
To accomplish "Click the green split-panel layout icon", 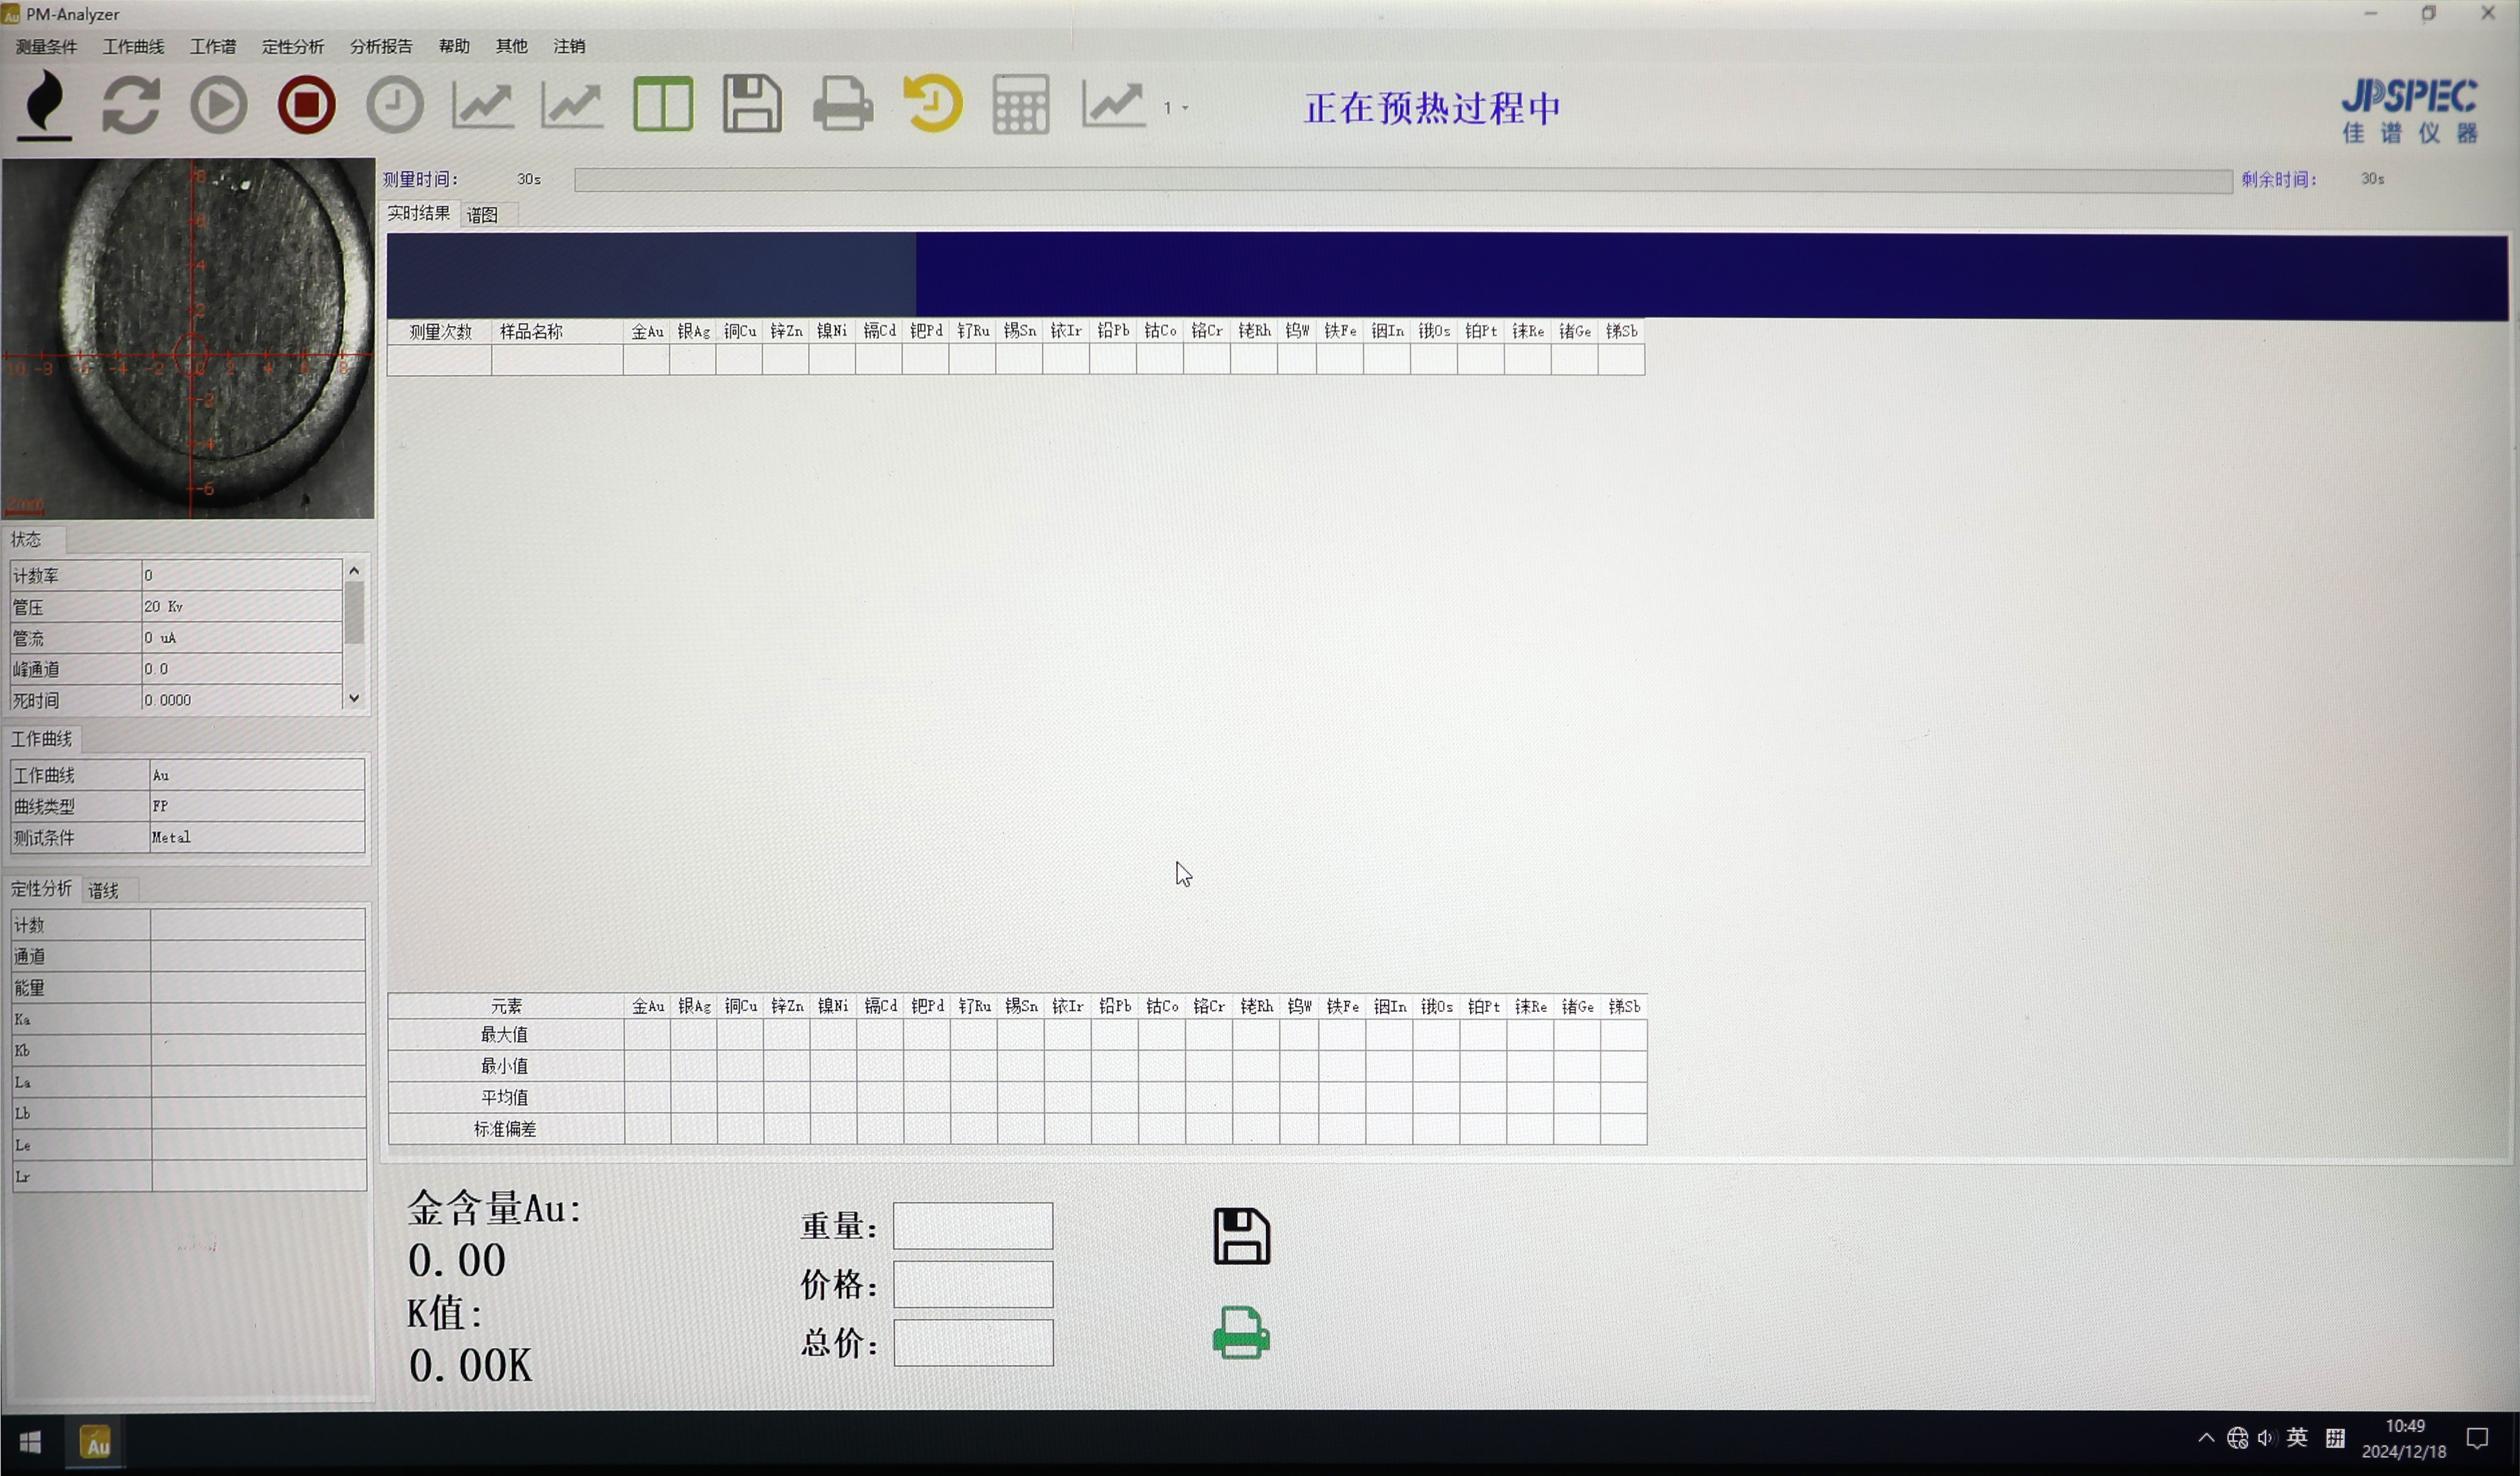I will pos(662,105).
